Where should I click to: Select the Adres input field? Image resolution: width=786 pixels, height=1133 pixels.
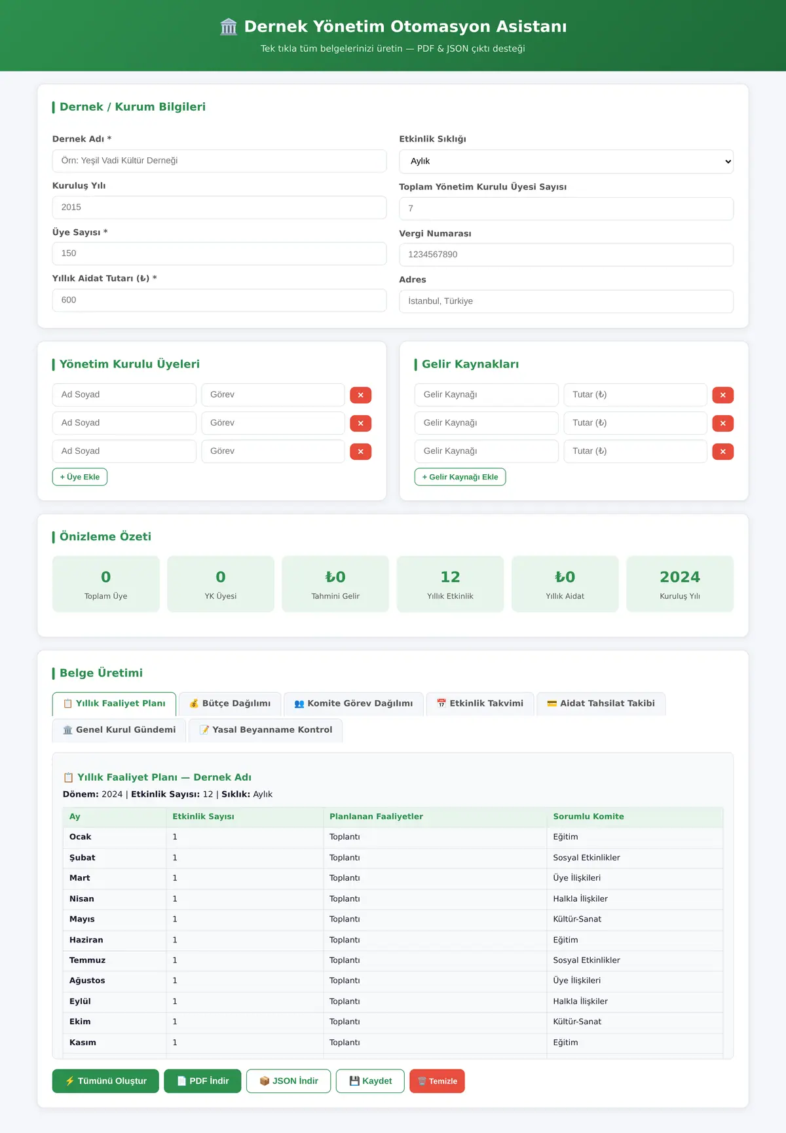(566, 301)
